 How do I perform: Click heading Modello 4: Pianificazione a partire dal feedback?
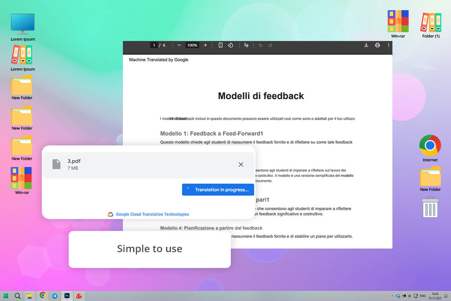click(211, 228)
